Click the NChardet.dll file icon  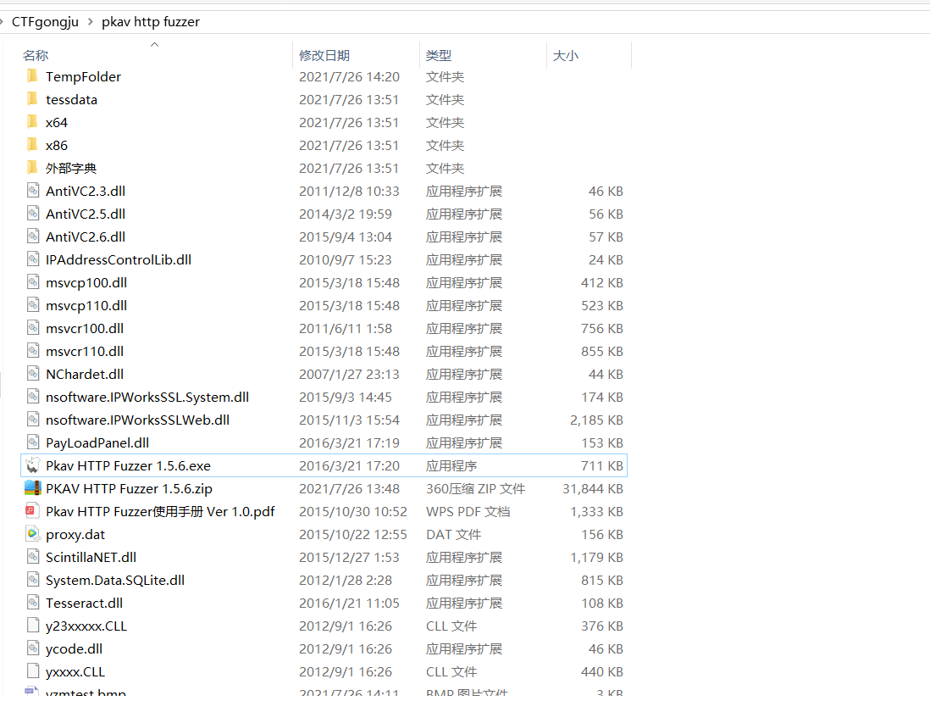[x=33, y=373]
